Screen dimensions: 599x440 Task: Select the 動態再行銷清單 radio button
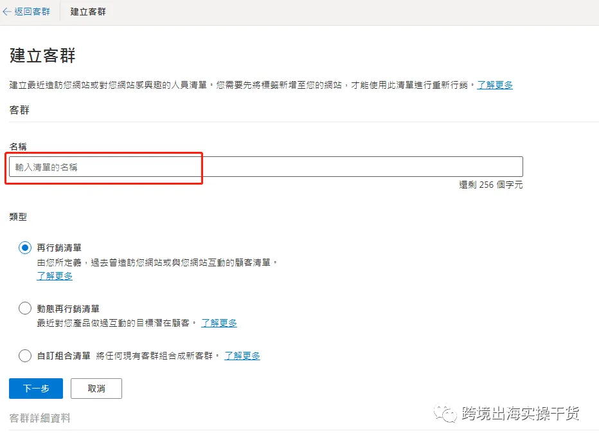point(25,308)
